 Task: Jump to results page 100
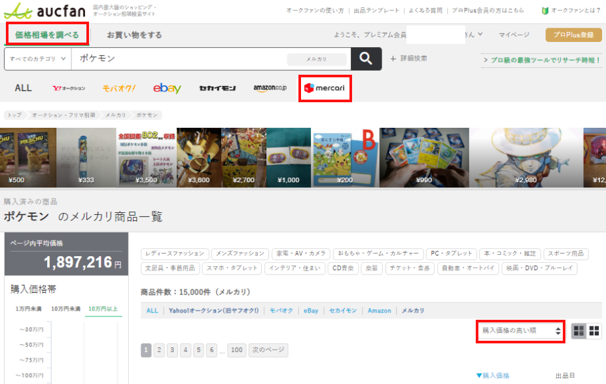236,350
